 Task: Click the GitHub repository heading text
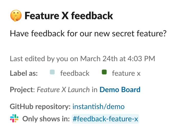click(40, 107)
